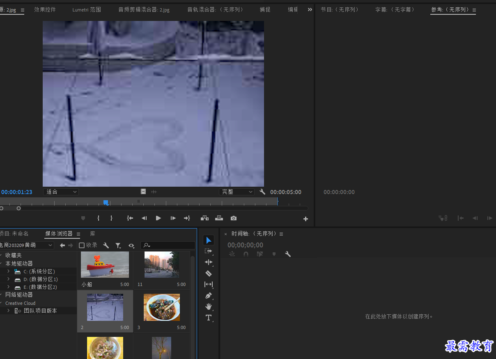
Task: Select the thumbnail named 11
Action: pyautogui.click(x=162, y=265)
